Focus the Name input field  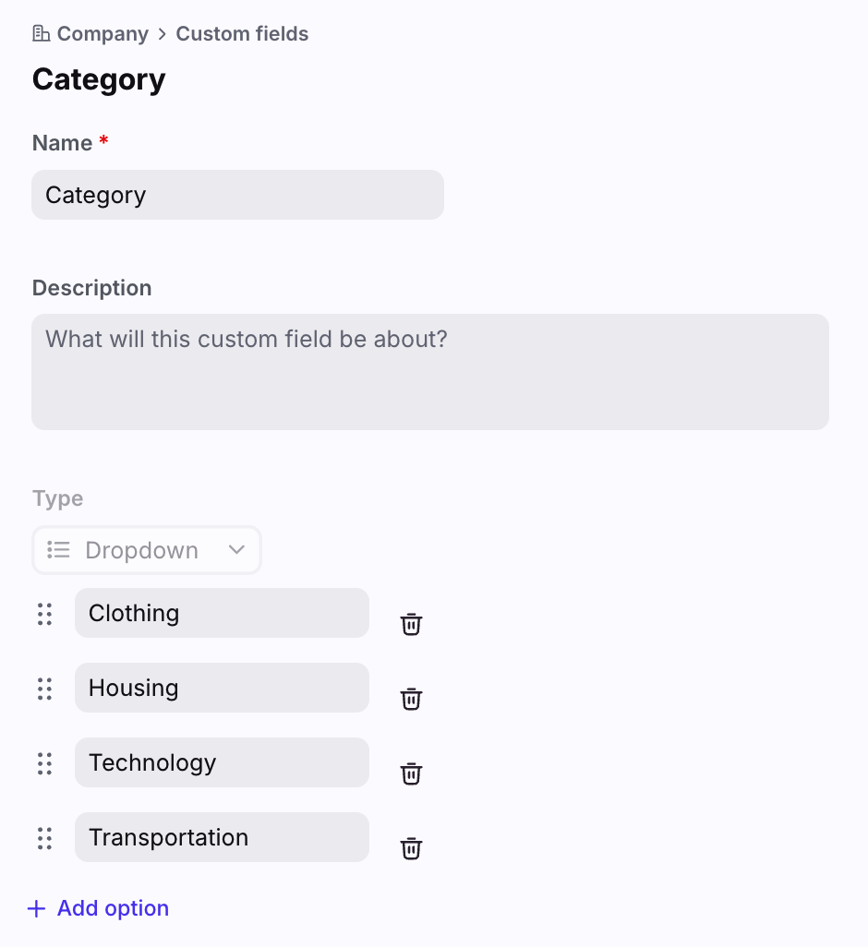click(237, 195)
